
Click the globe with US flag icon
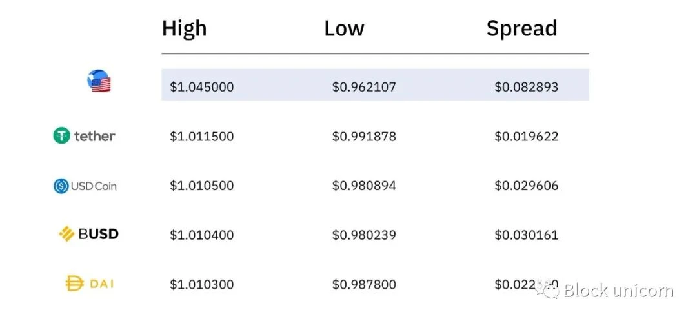(x=99, y=81)
